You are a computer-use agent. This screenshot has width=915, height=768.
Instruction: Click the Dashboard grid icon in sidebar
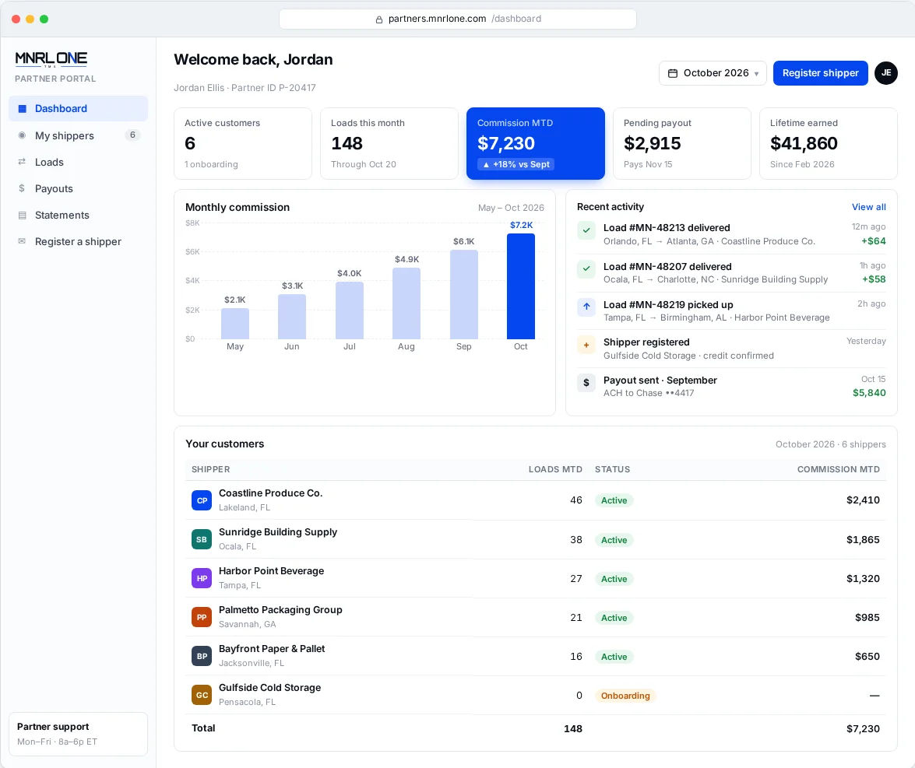[x=22, y=108]
